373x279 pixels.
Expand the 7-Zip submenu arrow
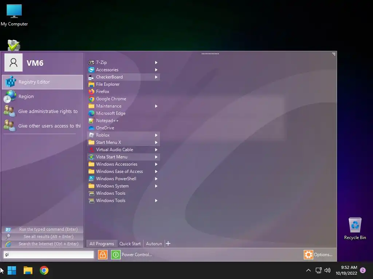[156, 62]
